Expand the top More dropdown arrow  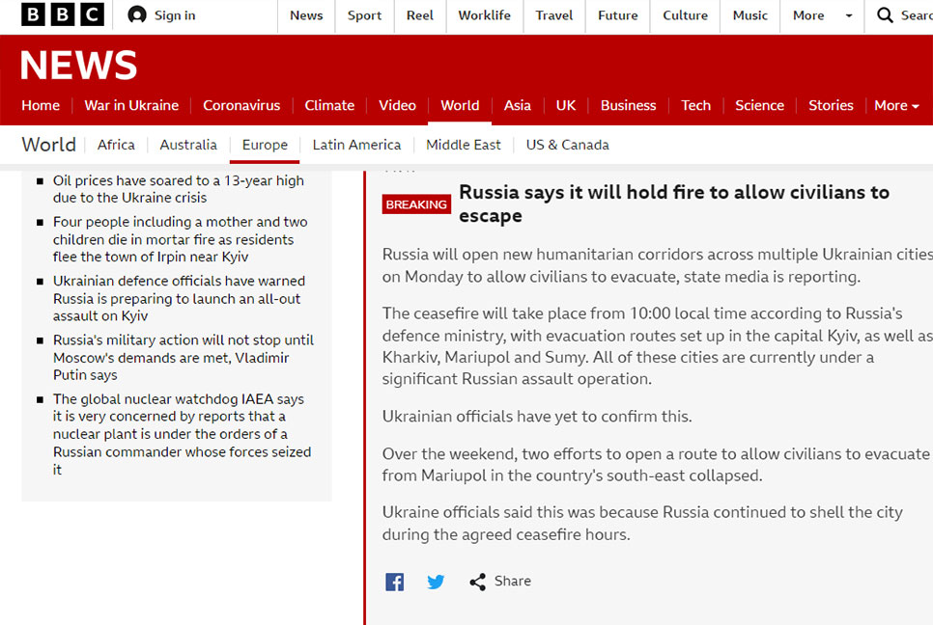tap(849, 15)
